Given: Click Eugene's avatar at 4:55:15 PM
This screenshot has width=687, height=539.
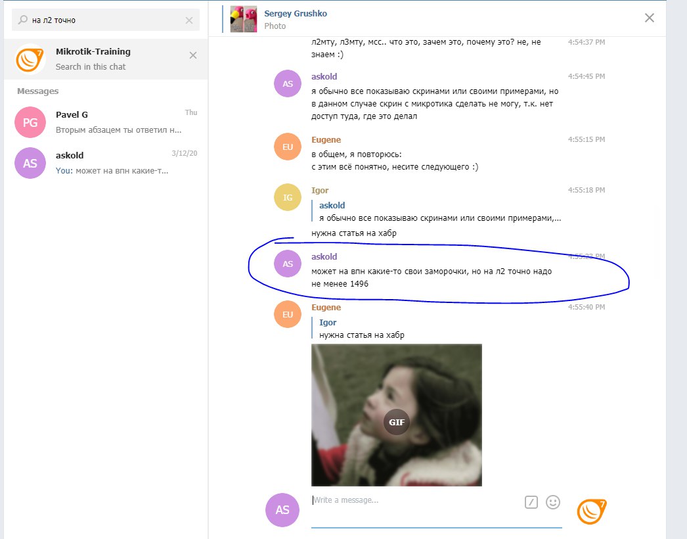Looking at the screenshot, I should (x=288, y=147).
